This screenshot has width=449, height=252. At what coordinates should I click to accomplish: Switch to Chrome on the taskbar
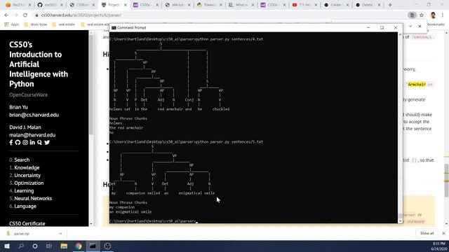point(79,246)
